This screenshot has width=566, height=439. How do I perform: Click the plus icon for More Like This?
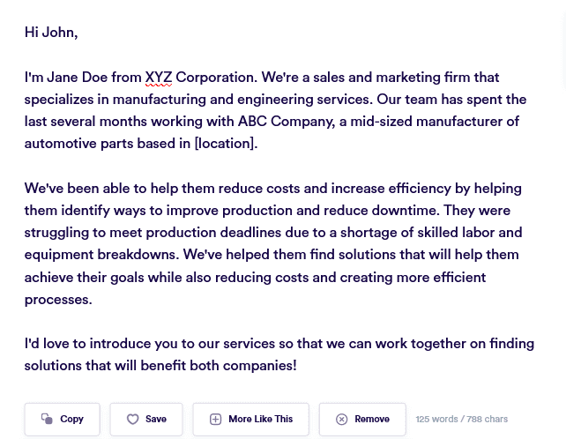[x=215, y=420]
